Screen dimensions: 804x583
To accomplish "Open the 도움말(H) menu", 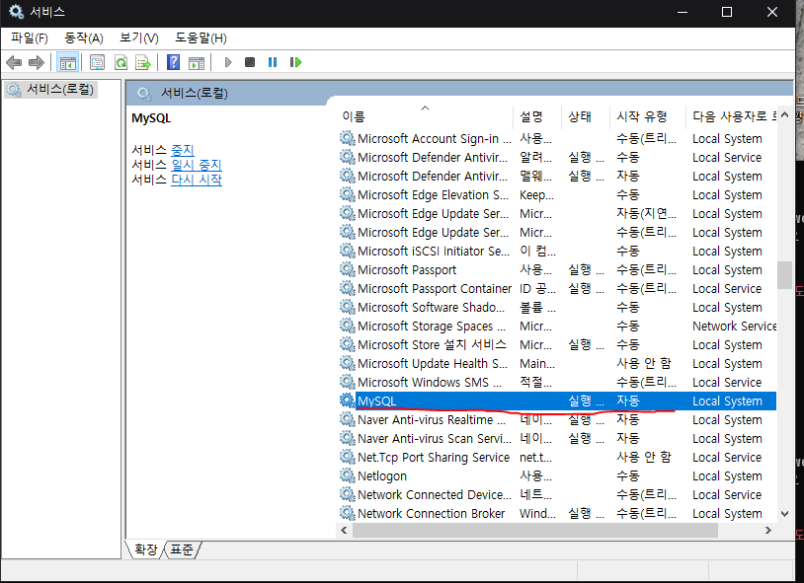I will 201,37.
